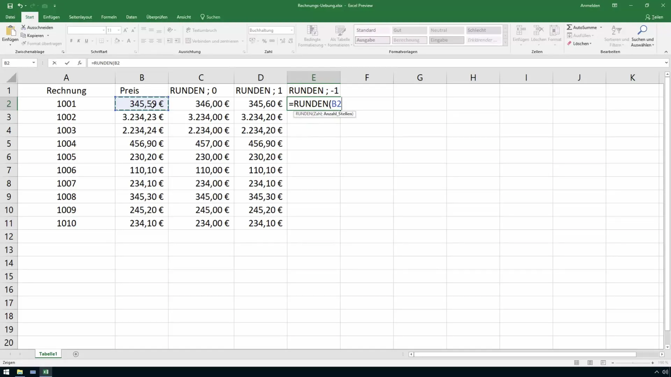Screen dimensions: 671x377
Task: Center text horizontally in the cell
Action: point(151,41)
